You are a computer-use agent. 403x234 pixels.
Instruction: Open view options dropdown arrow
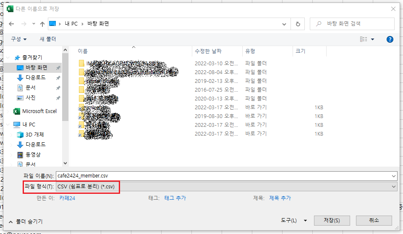[373, 39]
